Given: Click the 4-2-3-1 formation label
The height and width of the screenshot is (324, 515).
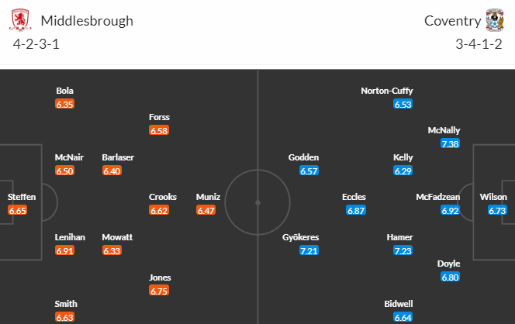Looking at the screenshot, I should pyautogui.click(x=36, y=44).
